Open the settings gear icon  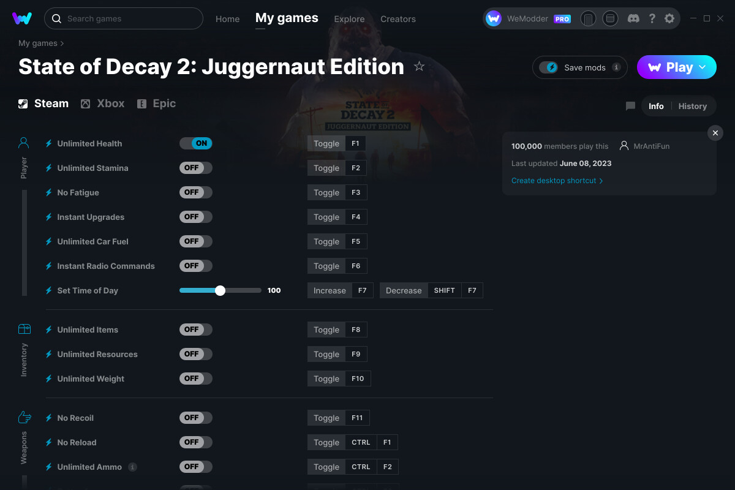pos(669,18)
